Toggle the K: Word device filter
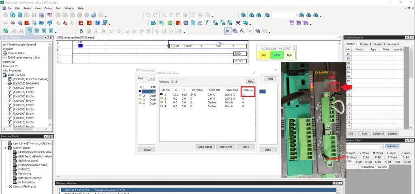The image size is (415, 194). (405, 153)
